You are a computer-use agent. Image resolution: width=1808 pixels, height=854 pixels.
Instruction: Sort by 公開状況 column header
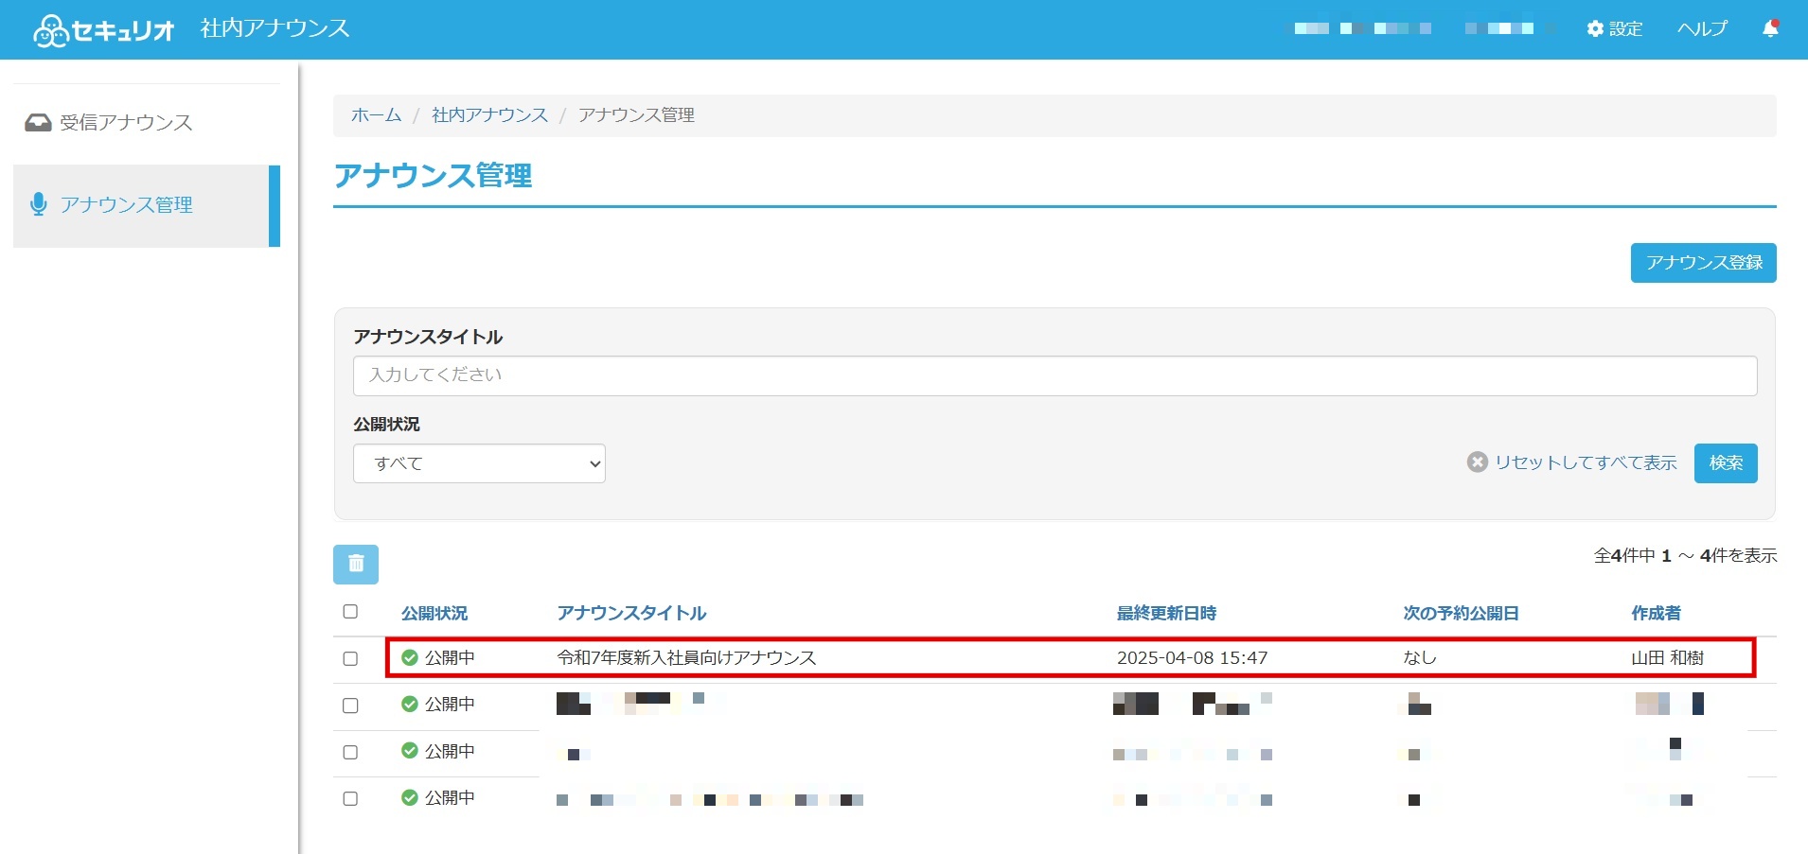[434, 613]
